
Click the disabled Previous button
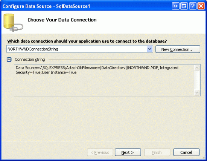(x=100, y=152)
